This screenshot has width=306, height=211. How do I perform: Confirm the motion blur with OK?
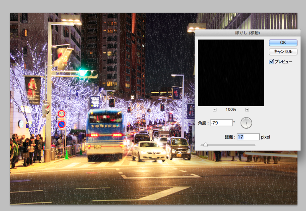click(283, 43)
